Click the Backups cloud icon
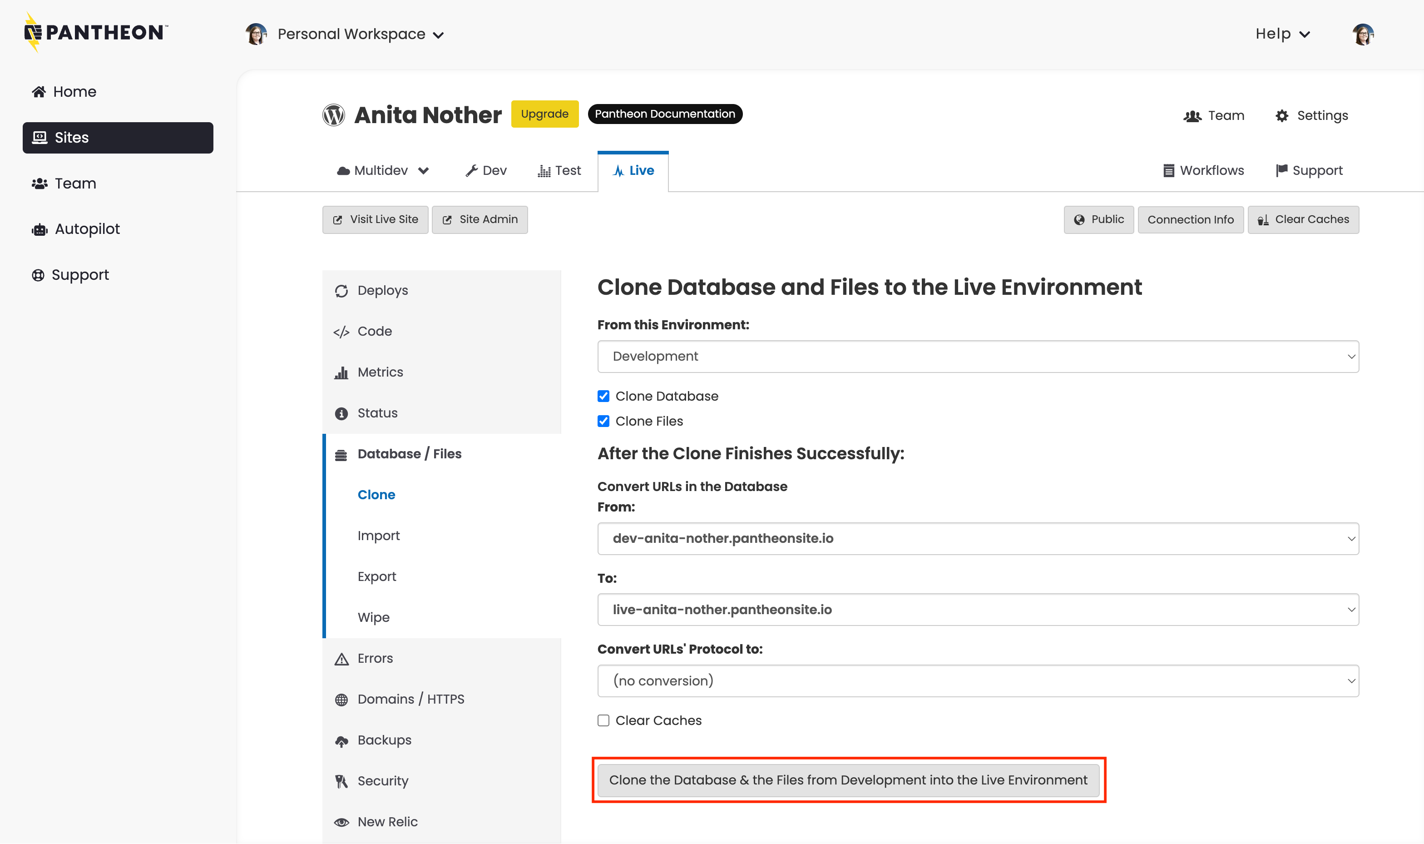Screen dimensions: 1424x844 [x=341, y=741]
